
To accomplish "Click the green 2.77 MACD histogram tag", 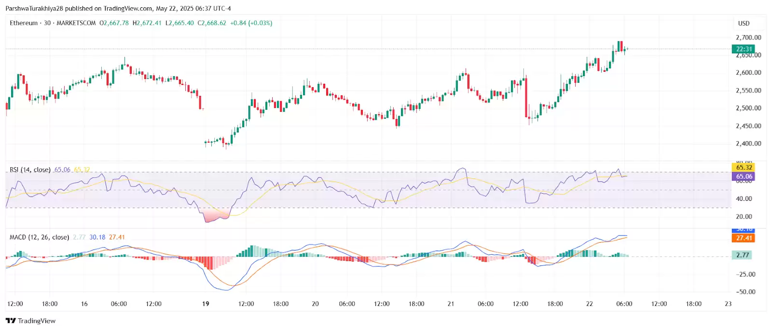I will (x=742, y=255).
